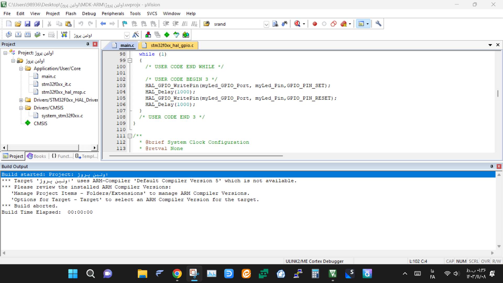503x283 pixels.
Task: Open the Project menu
Action: point(53,13)
